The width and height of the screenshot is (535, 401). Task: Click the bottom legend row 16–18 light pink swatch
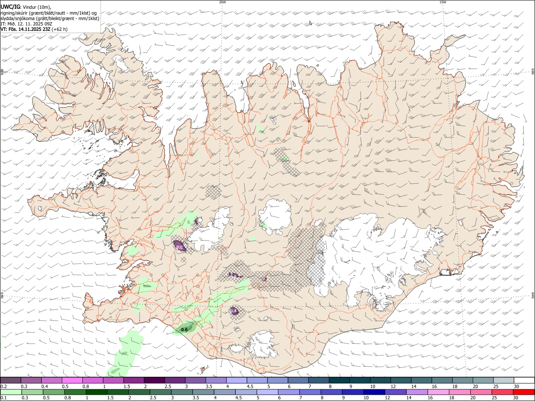click(x=438, y=392)
